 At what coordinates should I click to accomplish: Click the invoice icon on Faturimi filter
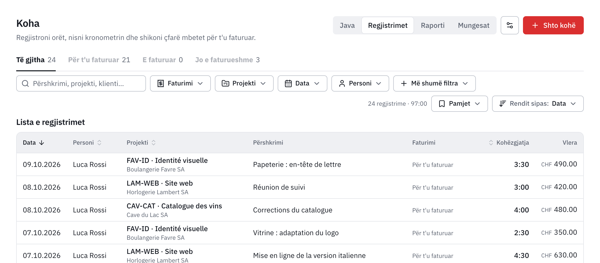click(x=161, y=83)
